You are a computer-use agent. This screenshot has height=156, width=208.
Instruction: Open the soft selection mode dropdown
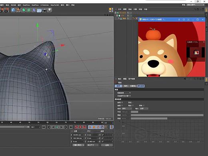coord(144,108)
